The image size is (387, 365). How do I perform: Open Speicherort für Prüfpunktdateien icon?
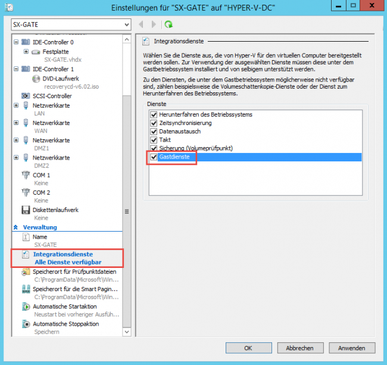pos(26,272)
